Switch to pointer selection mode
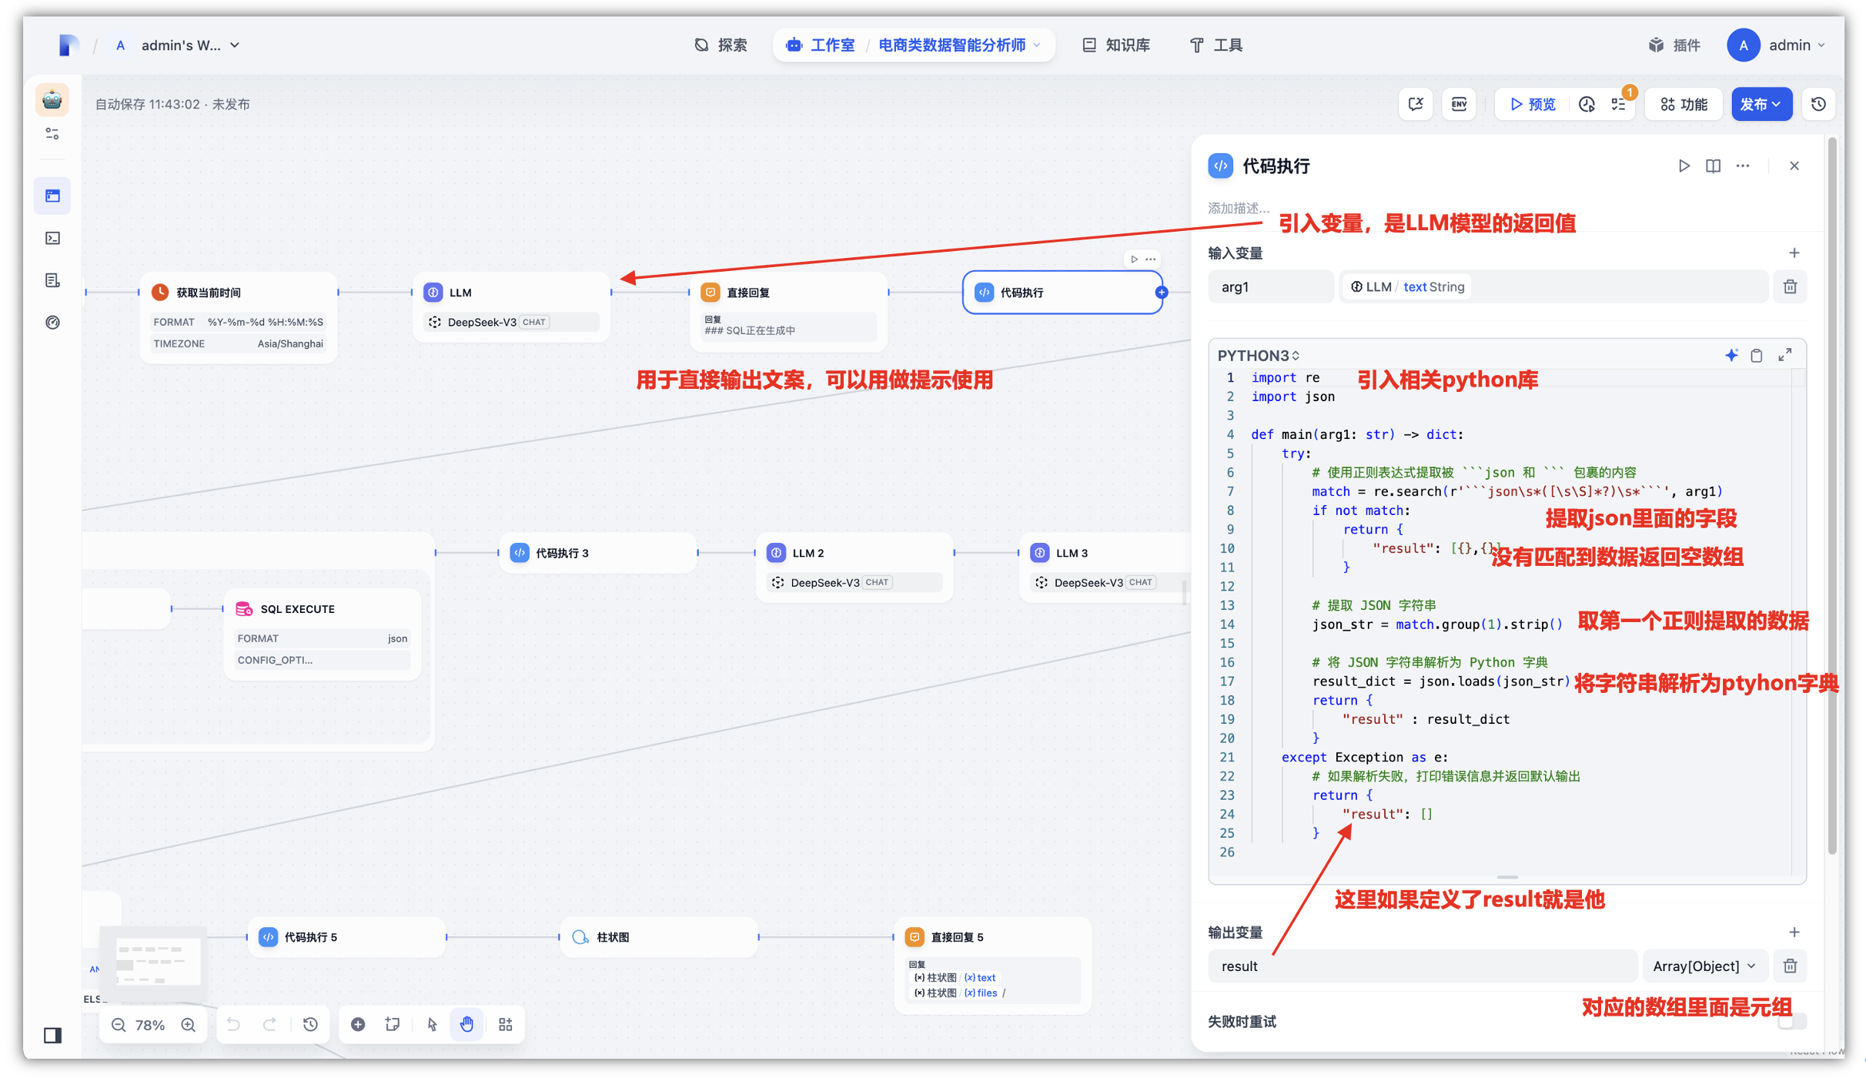The width and height of the screenshot is (1866, 1078). (x=432, y=1024)
